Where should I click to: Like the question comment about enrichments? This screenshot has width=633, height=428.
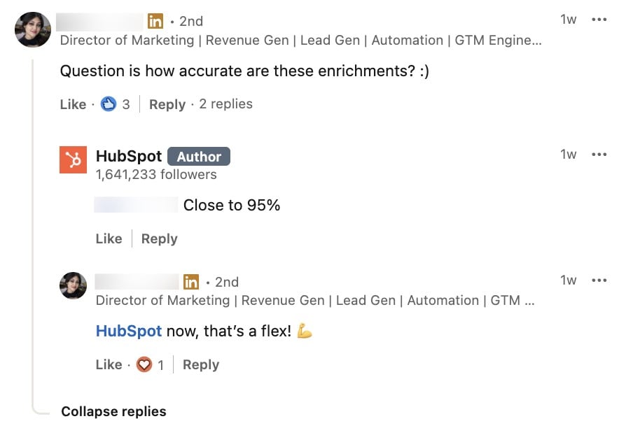(x=72, y=104)
